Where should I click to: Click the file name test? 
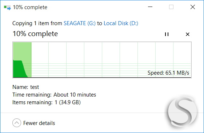pos(35,87)
